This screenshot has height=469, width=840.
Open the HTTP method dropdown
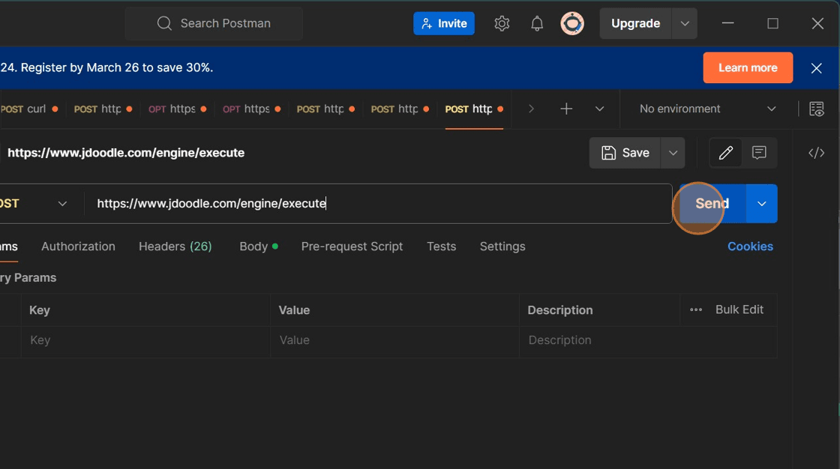[38, 204]
